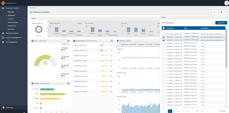Collapse the sidebar with the bottom chevron
The width and height of the screenshot is (229, 113).
(24, 112)
